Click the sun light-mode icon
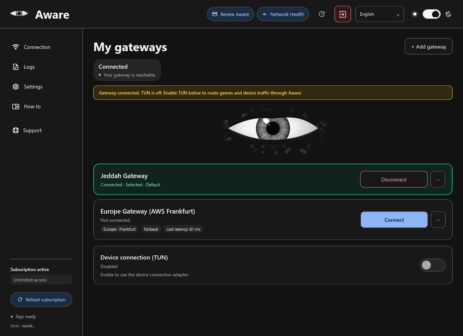Viewport: 463px width, 336px height. [x=415, y=14]
